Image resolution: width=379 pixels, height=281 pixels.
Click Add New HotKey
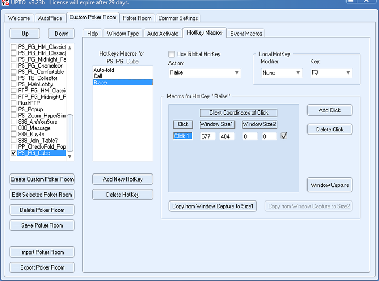pos(122,179)
